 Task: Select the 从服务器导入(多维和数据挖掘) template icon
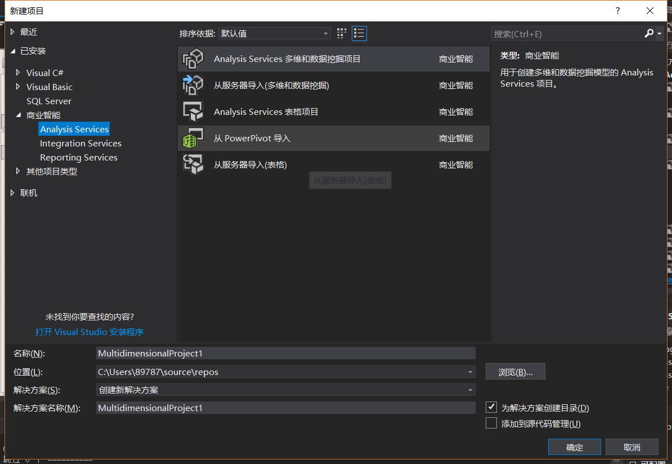tap(193, 85)
